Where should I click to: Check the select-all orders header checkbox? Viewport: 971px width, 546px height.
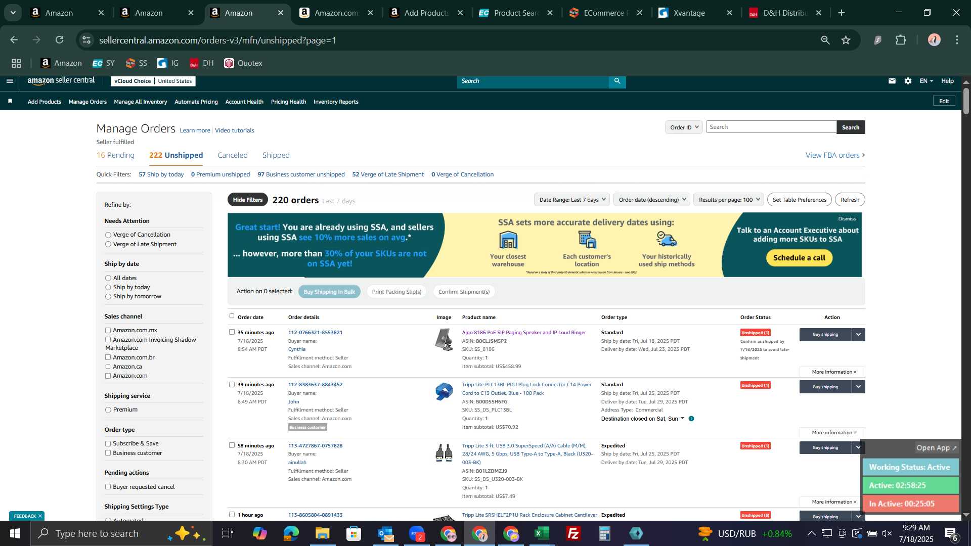click(x=232, y=316)
